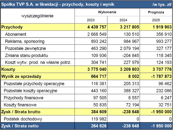The width and height of the screenshot is (173, 130).
Task: Click Koszty 2025 forecast value
Action: [156, 69]
